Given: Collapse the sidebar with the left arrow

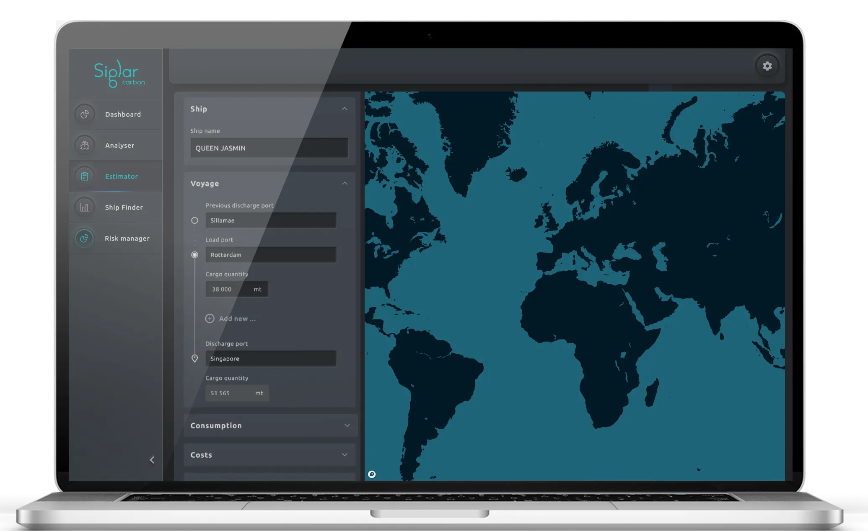Looking at the screenshot, I should 152,460.
